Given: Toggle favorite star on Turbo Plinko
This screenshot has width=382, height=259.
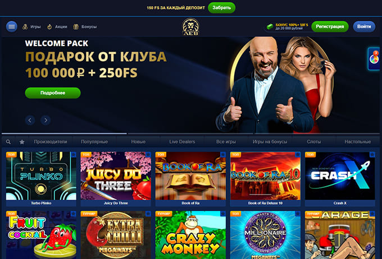Looking at the screenshot, I should [74, 155].
